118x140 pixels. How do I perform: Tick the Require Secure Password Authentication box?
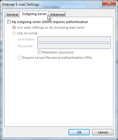coord(19,58)
